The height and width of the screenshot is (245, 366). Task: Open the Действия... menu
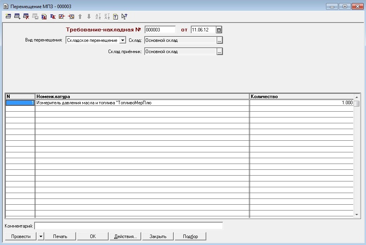coord(125,236)
